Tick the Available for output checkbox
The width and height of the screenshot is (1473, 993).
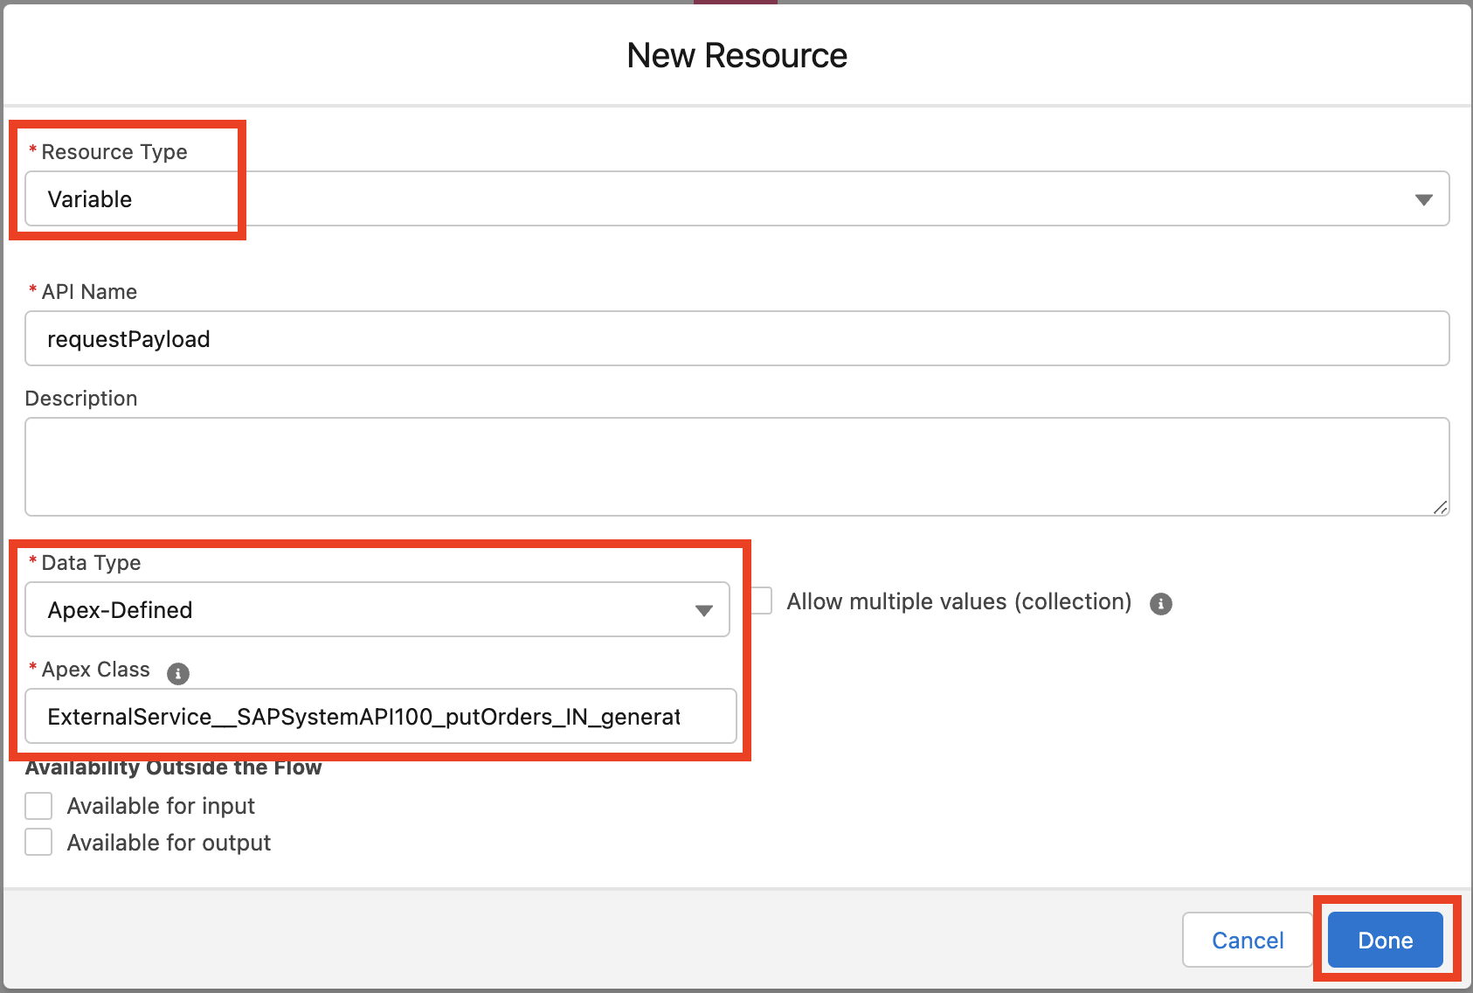[38, 843]
